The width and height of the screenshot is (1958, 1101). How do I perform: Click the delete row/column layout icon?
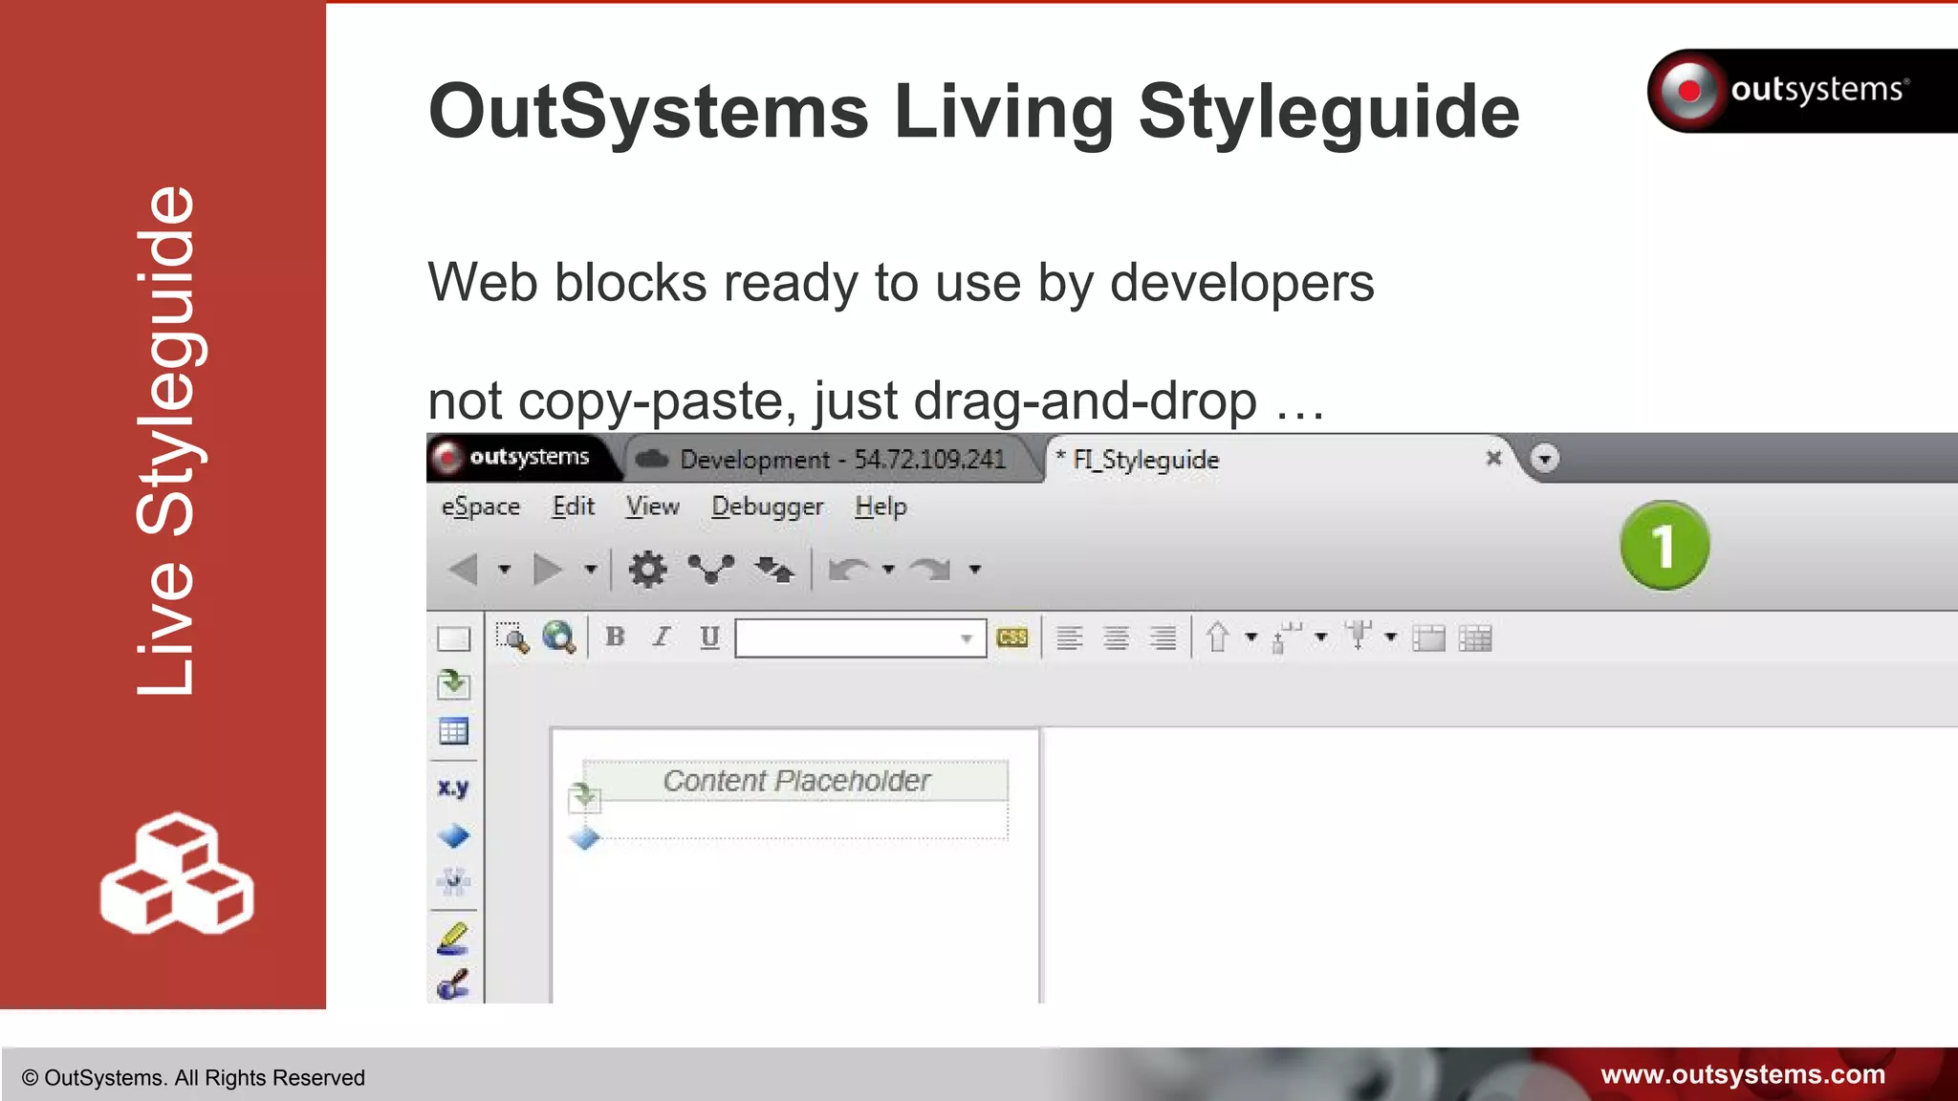click(x=1359, y=637)
